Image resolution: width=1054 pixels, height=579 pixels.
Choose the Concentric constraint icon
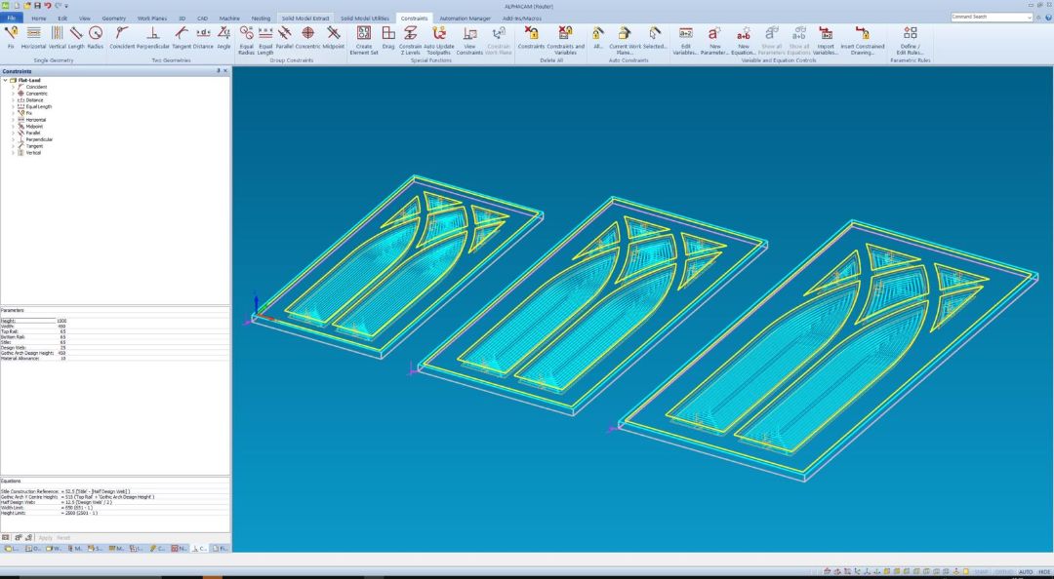307,38
